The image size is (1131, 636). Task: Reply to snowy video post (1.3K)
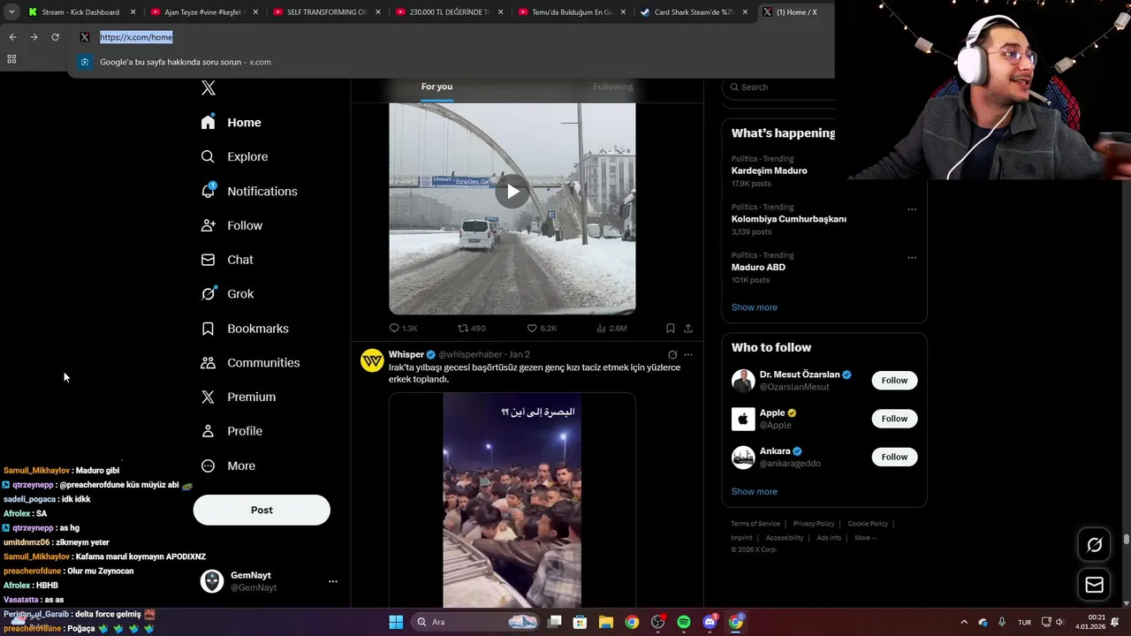(404, 328)
